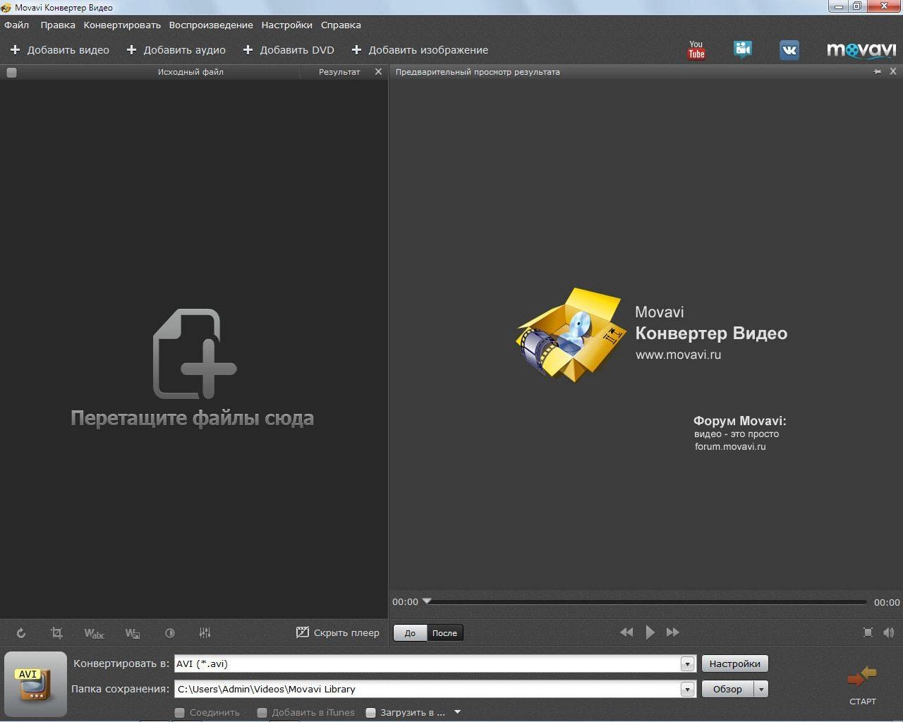The width and height of the screenshot is (903, 722).
Task: Click the СТАРТ conversion button
Action: [862, 685]
